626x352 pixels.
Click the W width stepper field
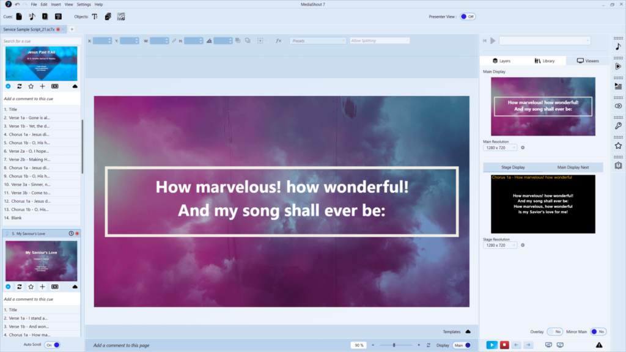[160, 41]
